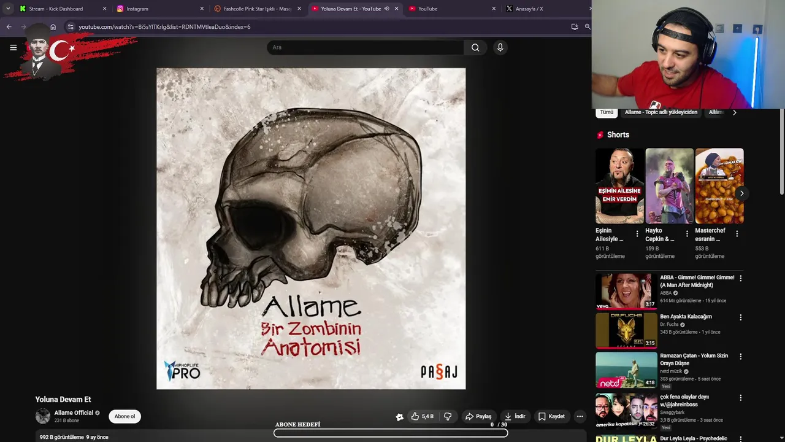Play çok fena olaylar dayı thumbnail

pyautogui.click(x=626, y=410)
